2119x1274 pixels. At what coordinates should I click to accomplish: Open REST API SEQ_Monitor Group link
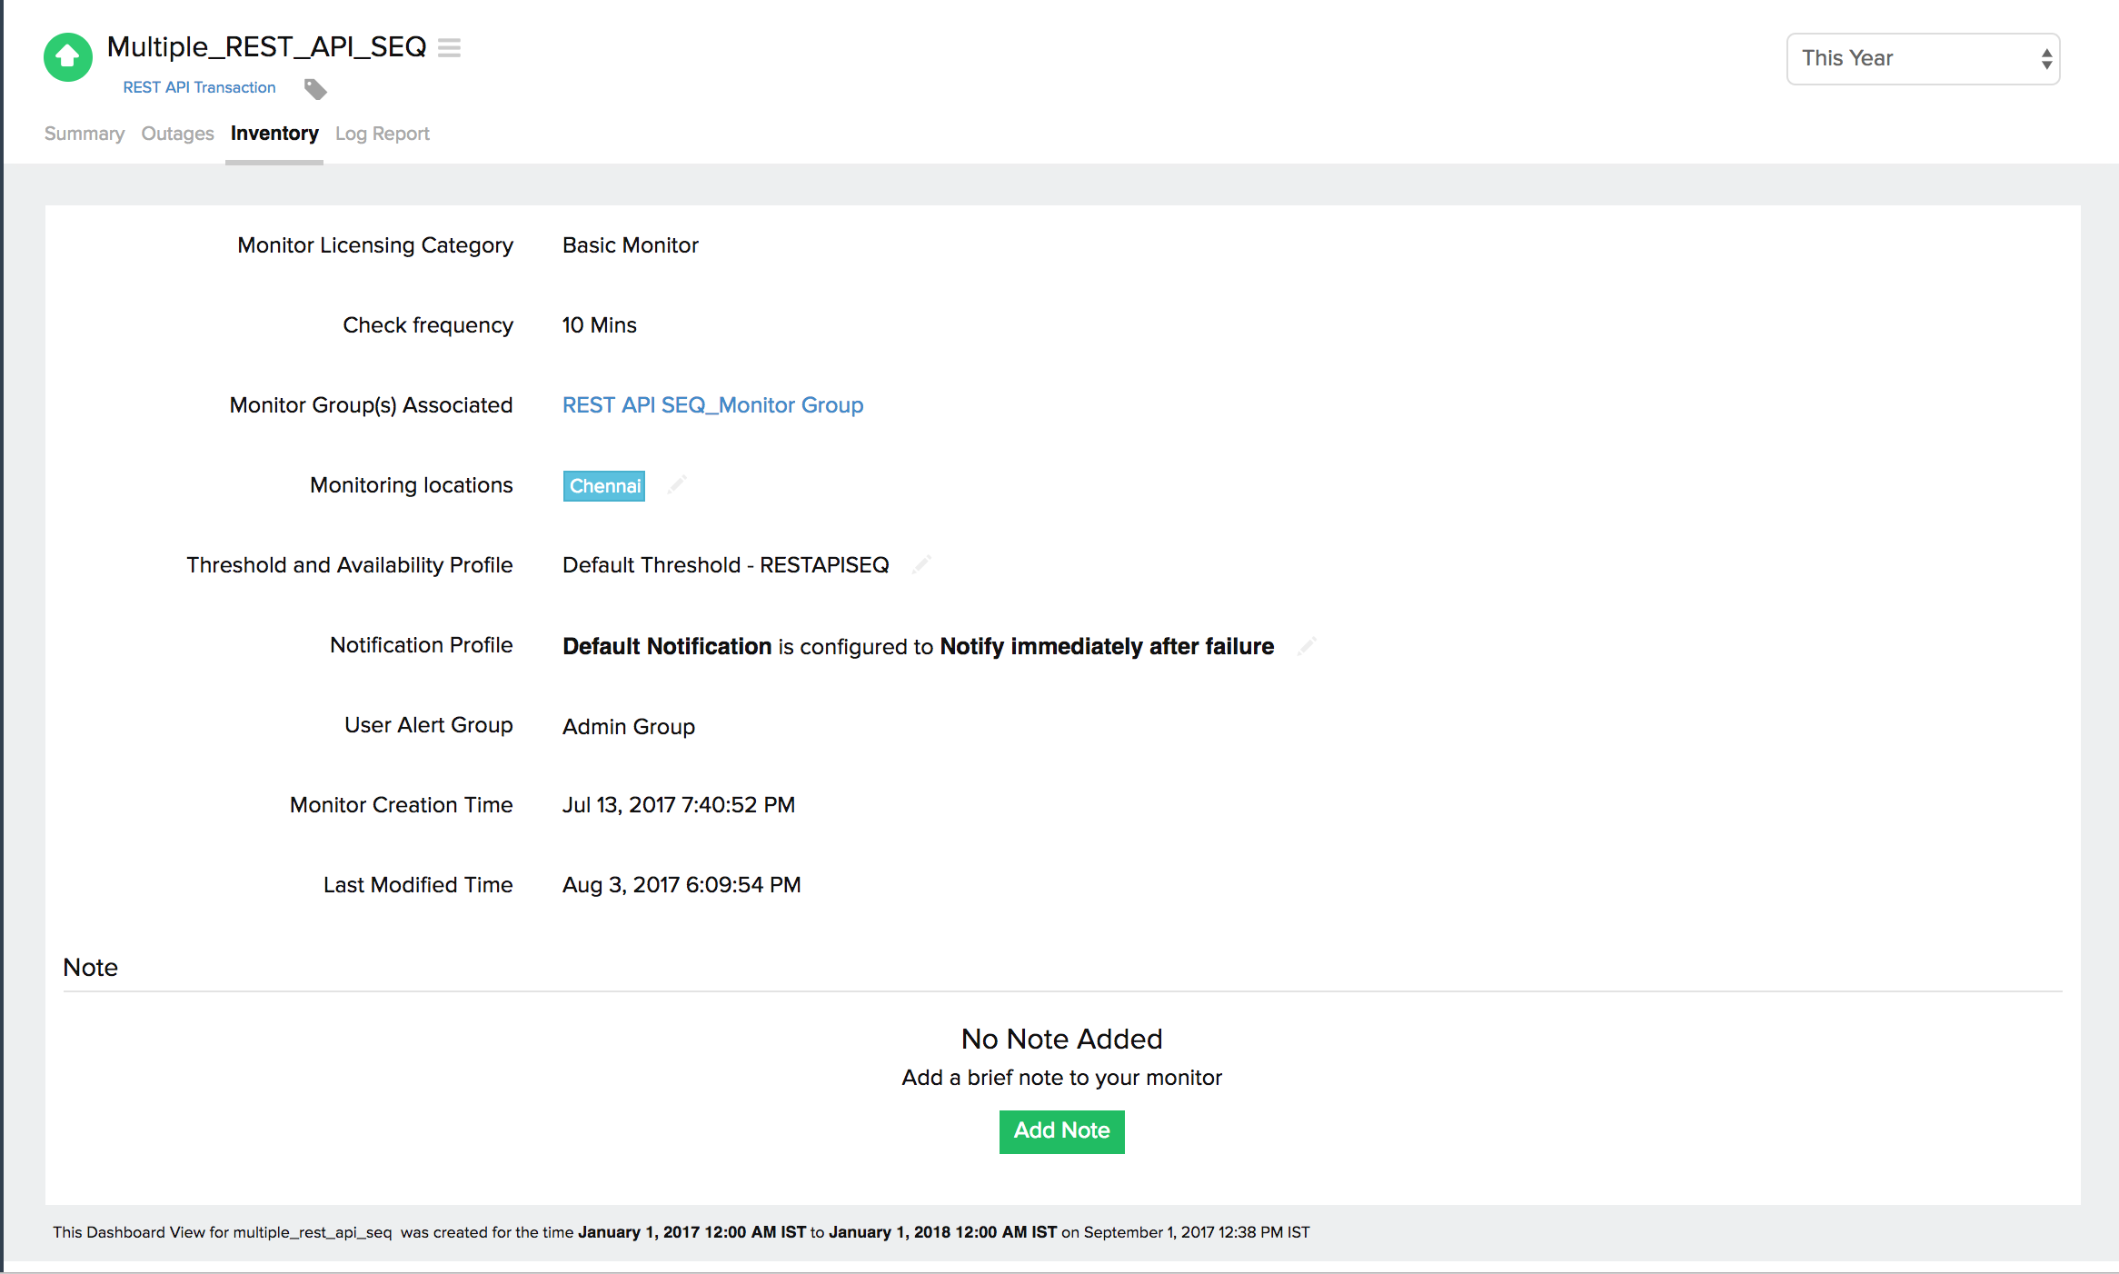[712, 405]
